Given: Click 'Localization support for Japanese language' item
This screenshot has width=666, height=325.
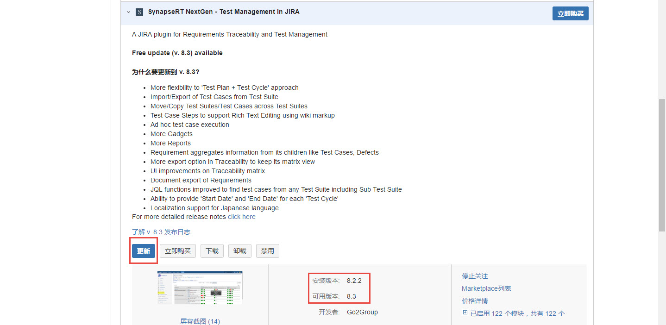Looking at the screenshot, I should (x=214, y=208).
